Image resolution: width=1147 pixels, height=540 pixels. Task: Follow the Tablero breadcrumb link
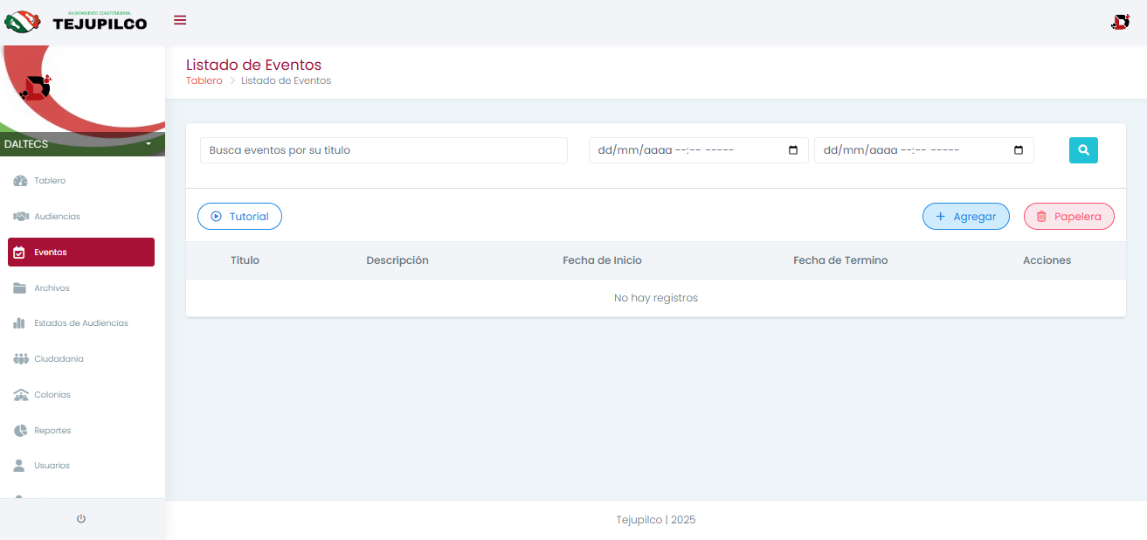tap(204, 80)
